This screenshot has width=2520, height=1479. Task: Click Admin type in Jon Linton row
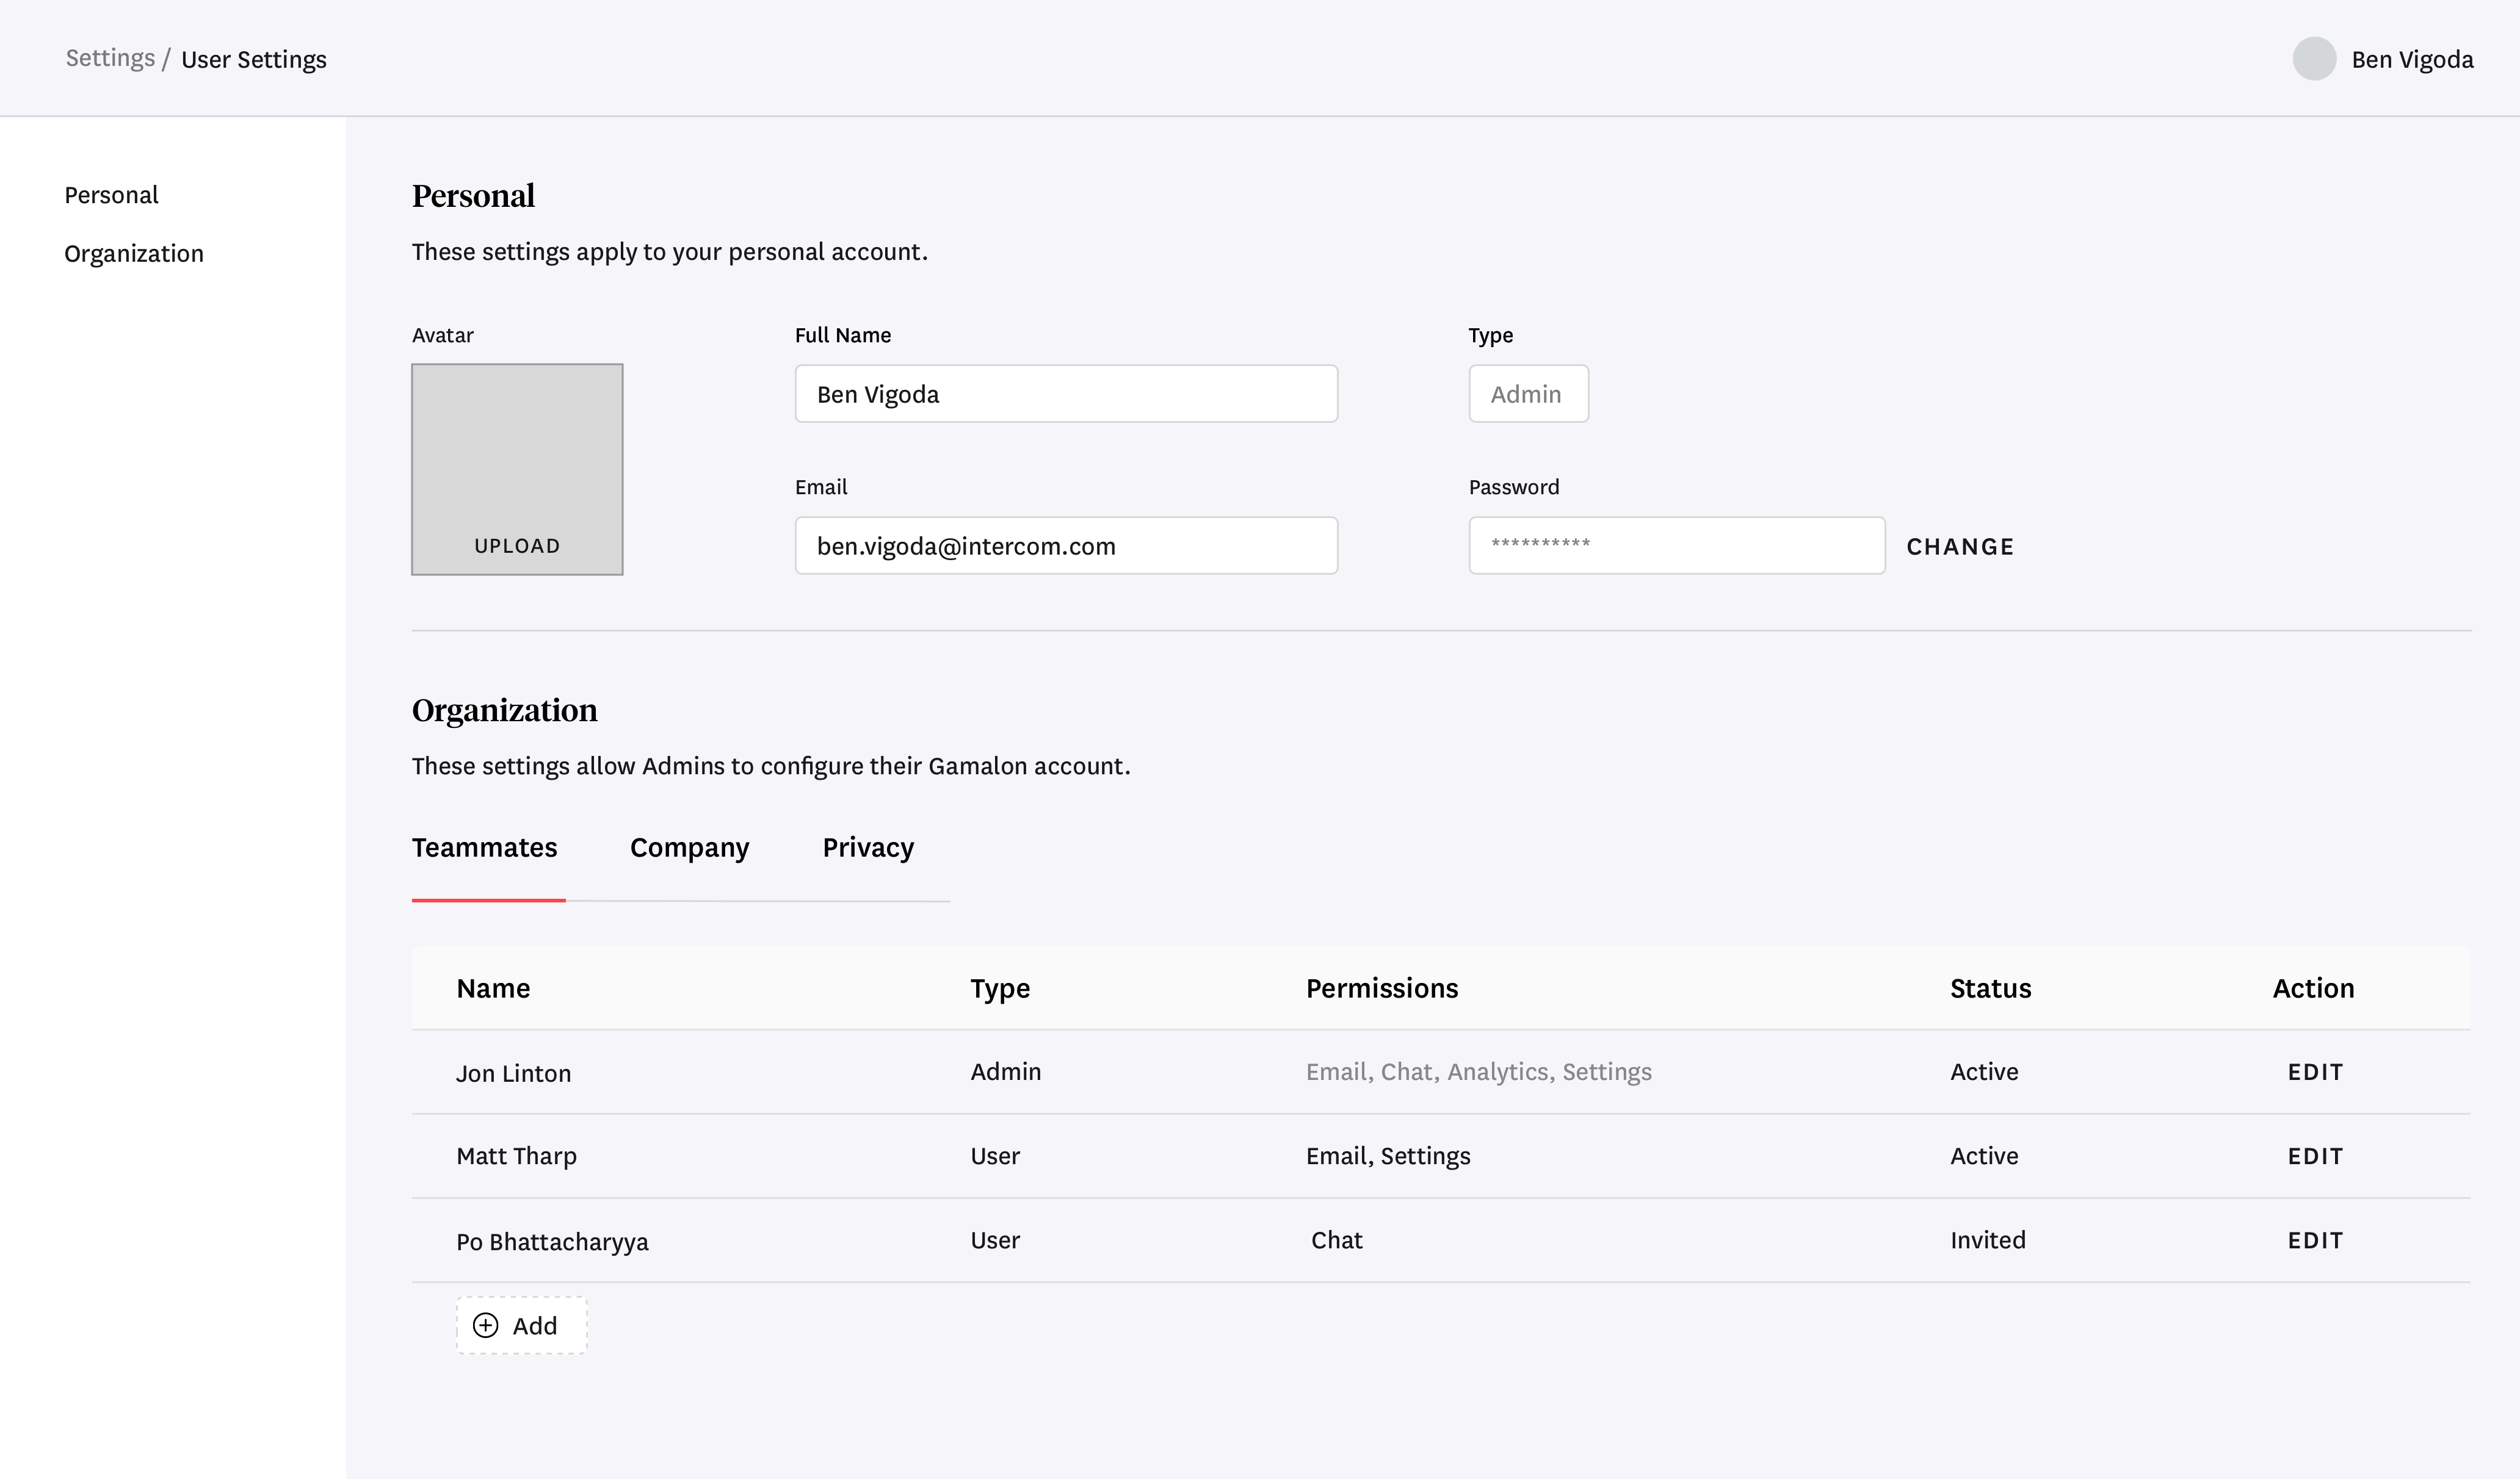tap(1005, 1071)
